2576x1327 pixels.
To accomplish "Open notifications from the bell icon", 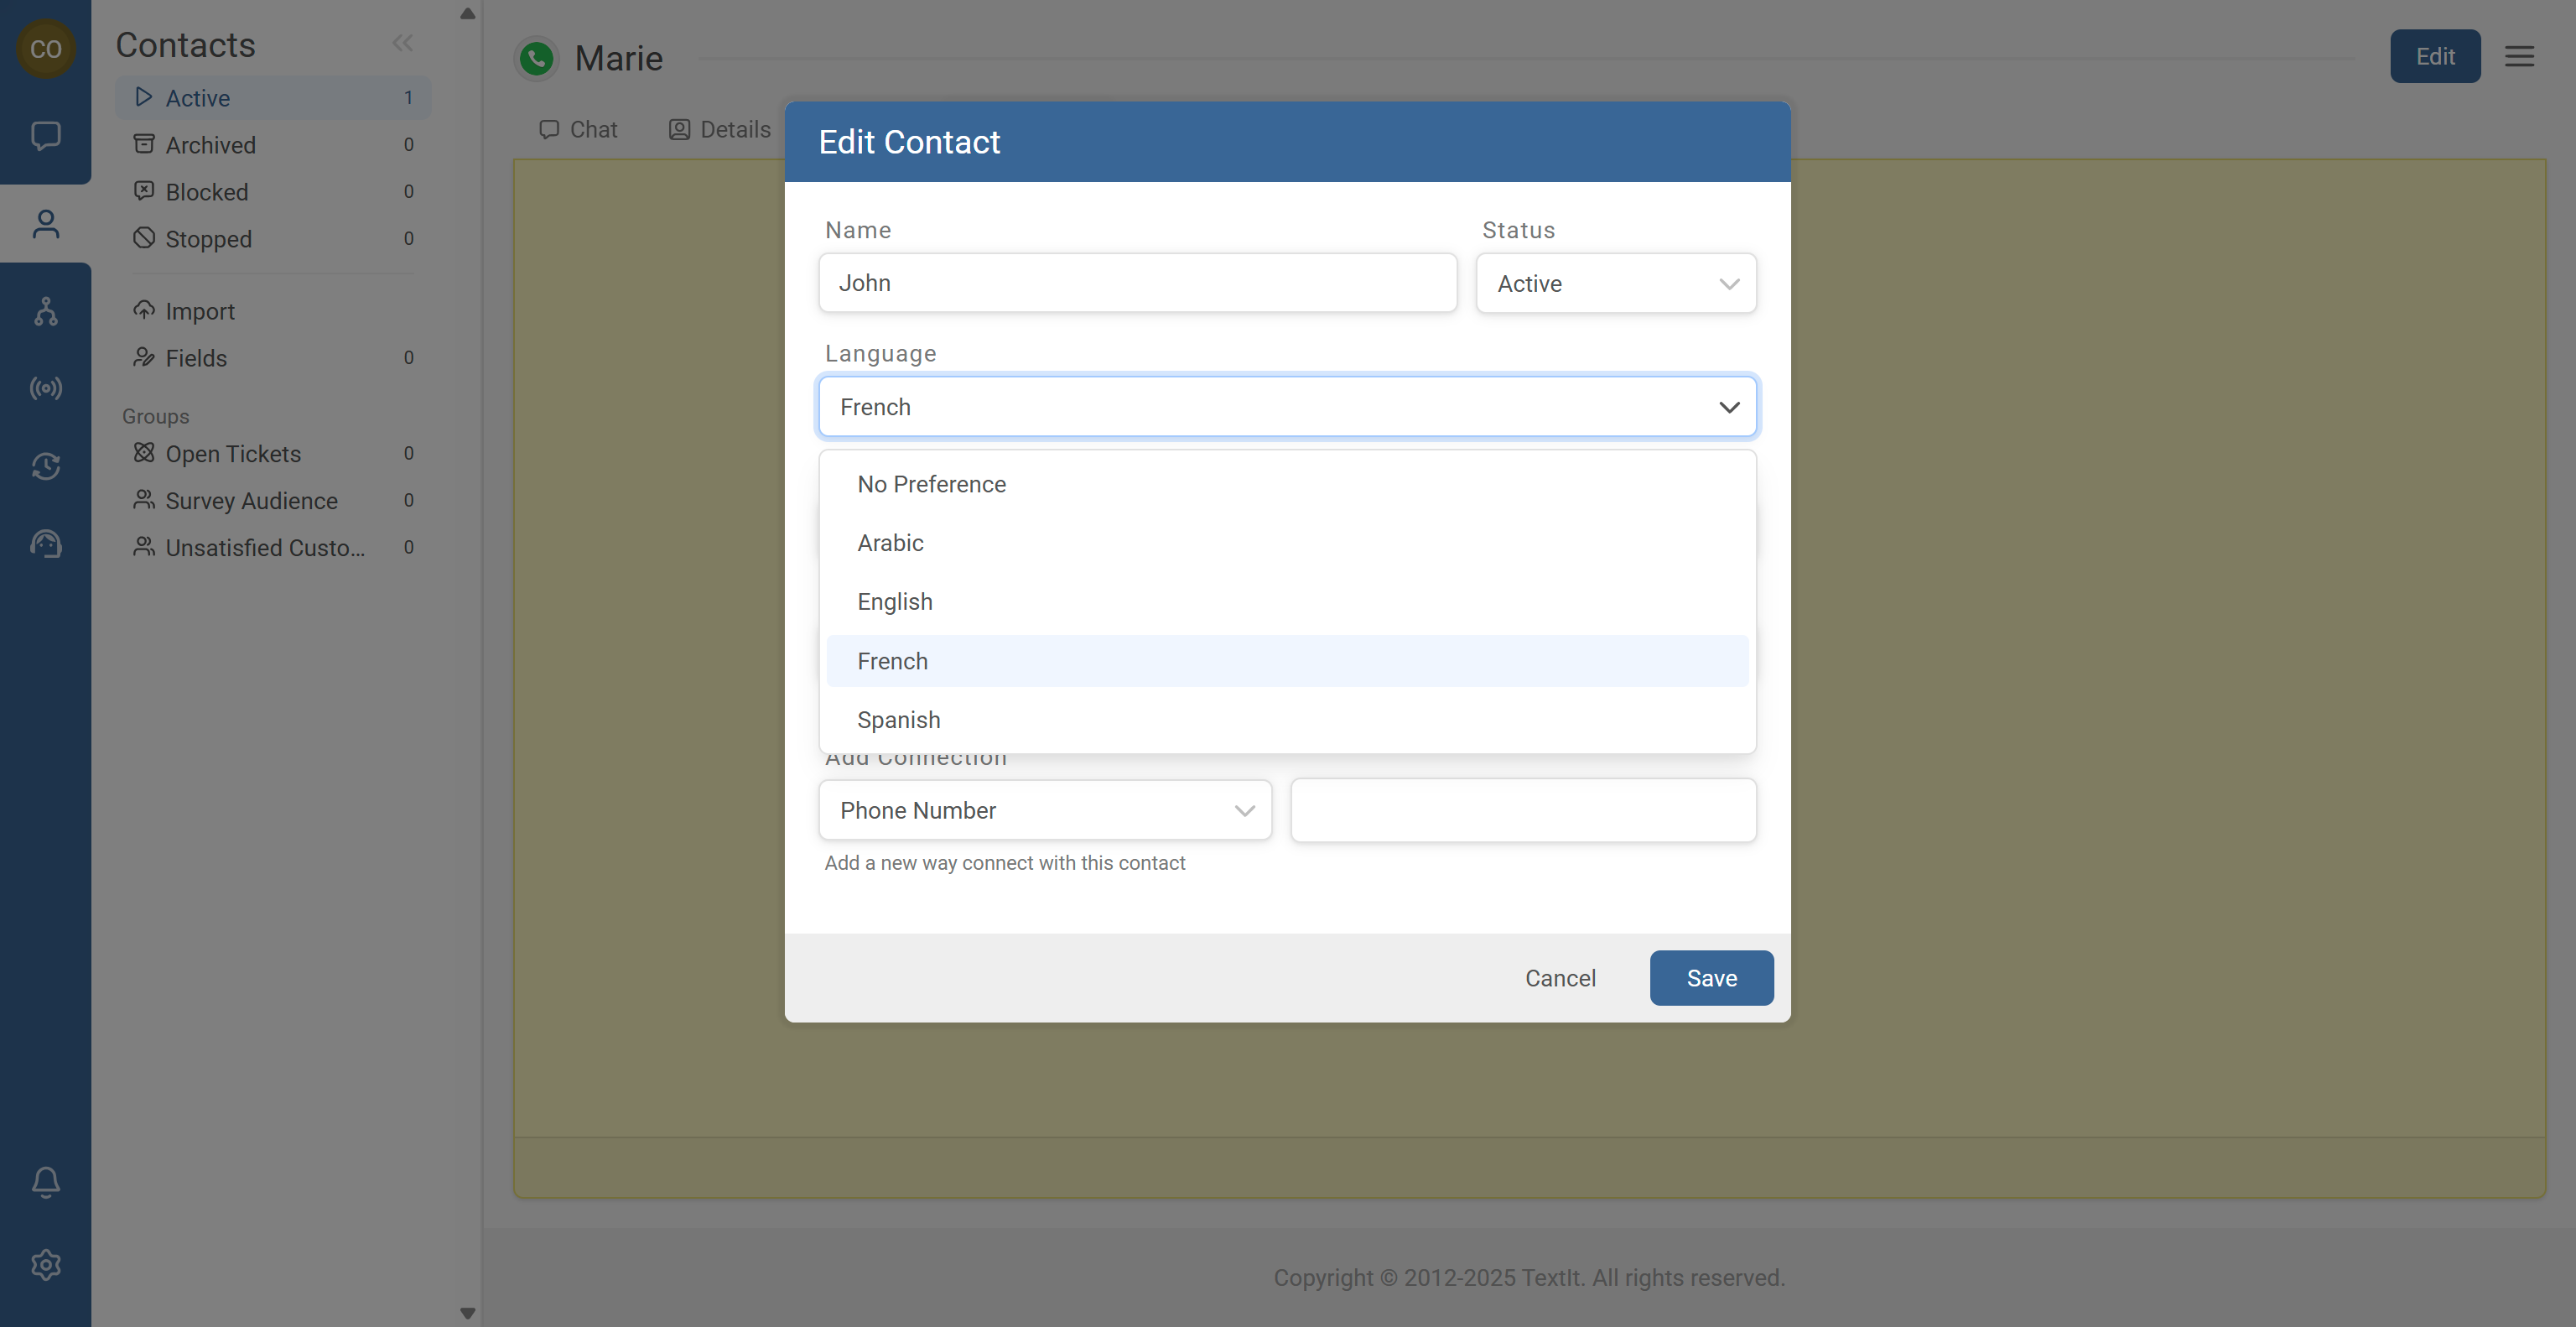I will click(46, 1182).
